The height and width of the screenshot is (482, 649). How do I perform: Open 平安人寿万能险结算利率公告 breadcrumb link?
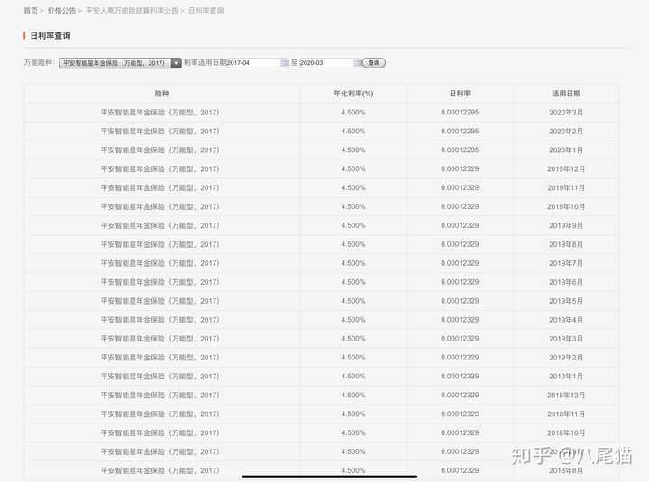132,11
